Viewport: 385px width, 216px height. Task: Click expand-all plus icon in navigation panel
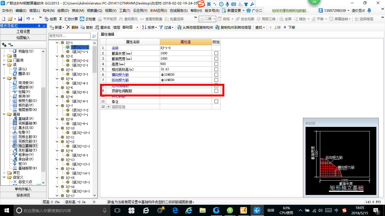pos(4,45)
